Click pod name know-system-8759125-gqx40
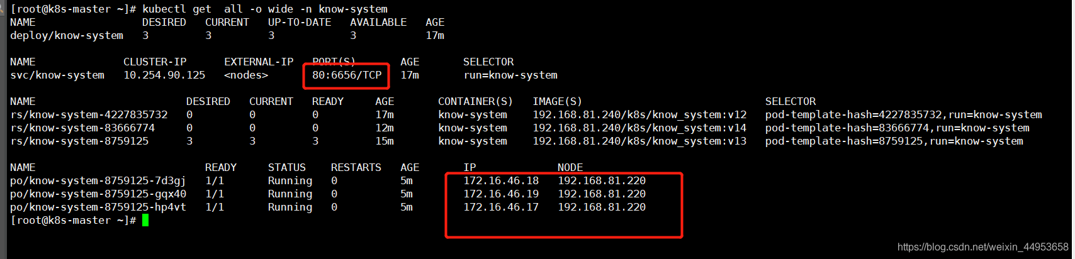The height and width of the screenshot is (259, 1075). (98, 194)
